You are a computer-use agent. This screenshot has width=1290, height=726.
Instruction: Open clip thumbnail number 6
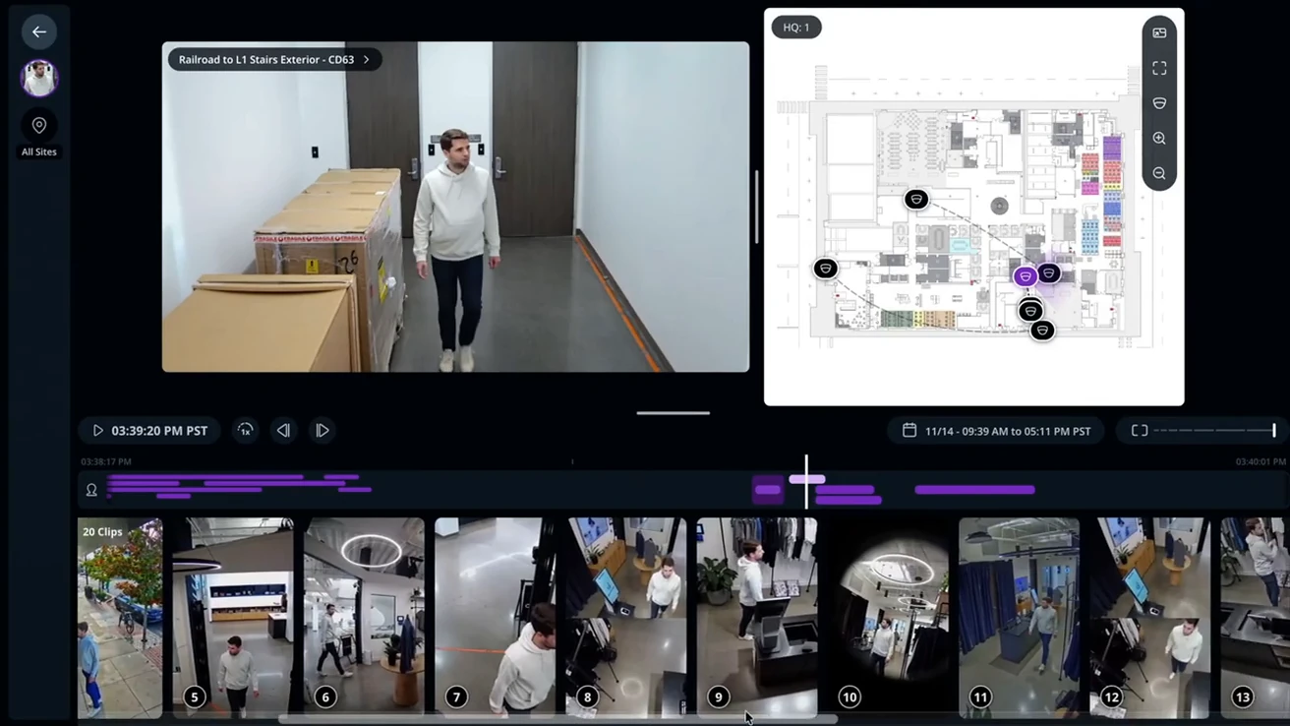pos(364,618)
